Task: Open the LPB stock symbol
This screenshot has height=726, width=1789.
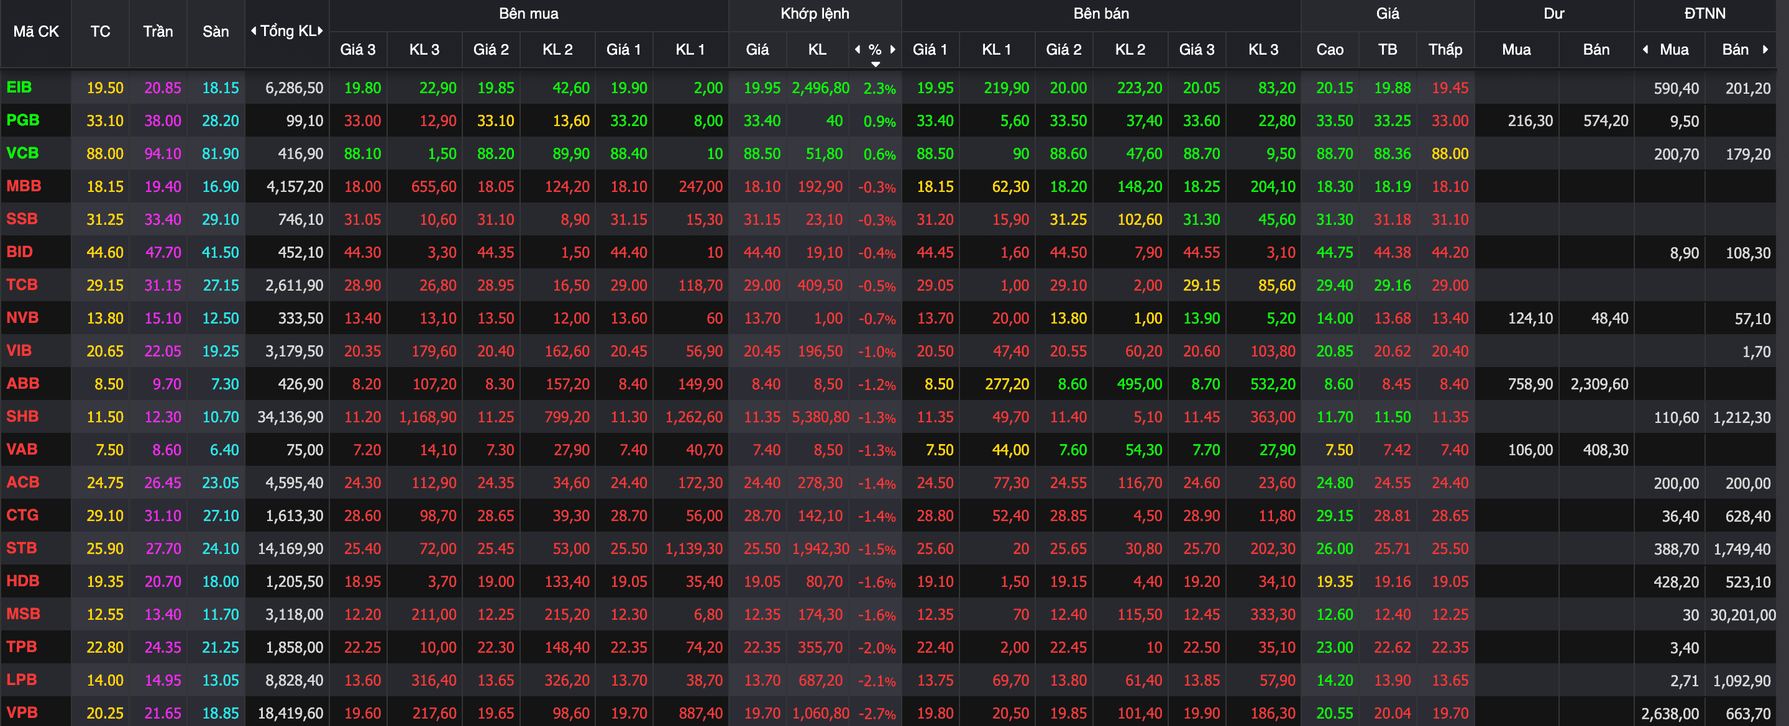Action: [x=21, y=679]
